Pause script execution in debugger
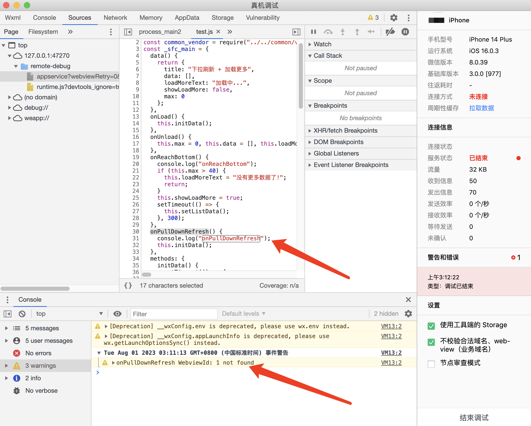Viewport: 531px width, 426px height. tap(314, 32)
